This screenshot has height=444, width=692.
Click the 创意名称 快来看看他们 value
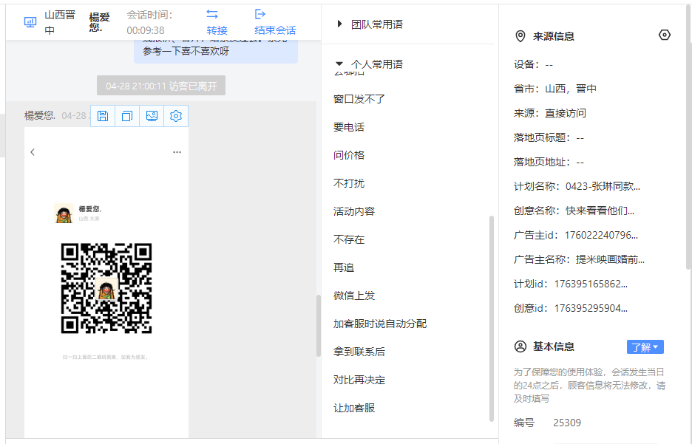point(600,211)
